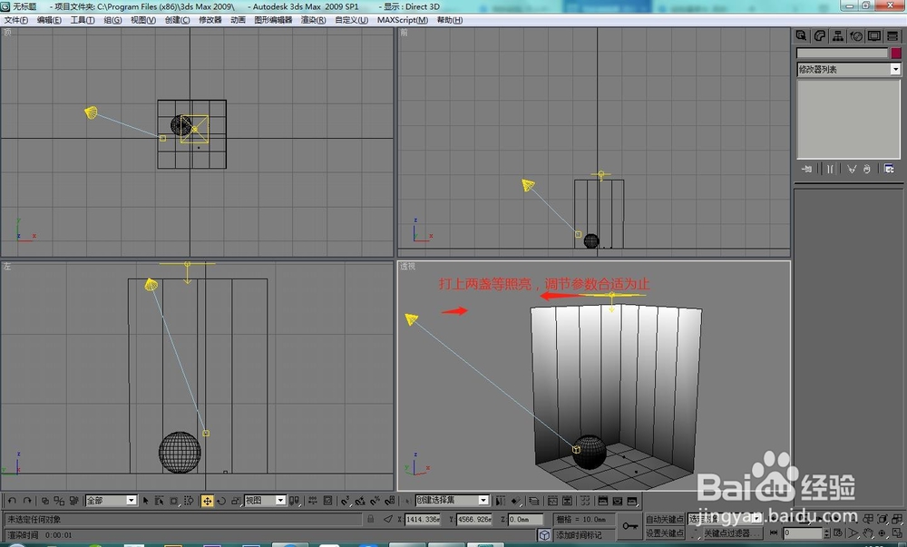Toggle 3D Snaps

pos(346,501)
